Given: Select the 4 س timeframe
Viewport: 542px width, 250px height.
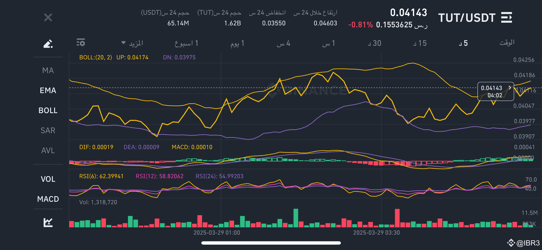Looking at the screenshot, I should pyautogui.click(x=284, y=43).
